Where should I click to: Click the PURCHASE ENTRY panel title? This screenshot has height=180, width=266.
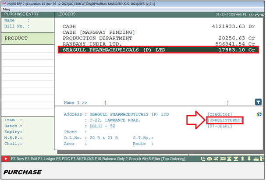point(21,14)
